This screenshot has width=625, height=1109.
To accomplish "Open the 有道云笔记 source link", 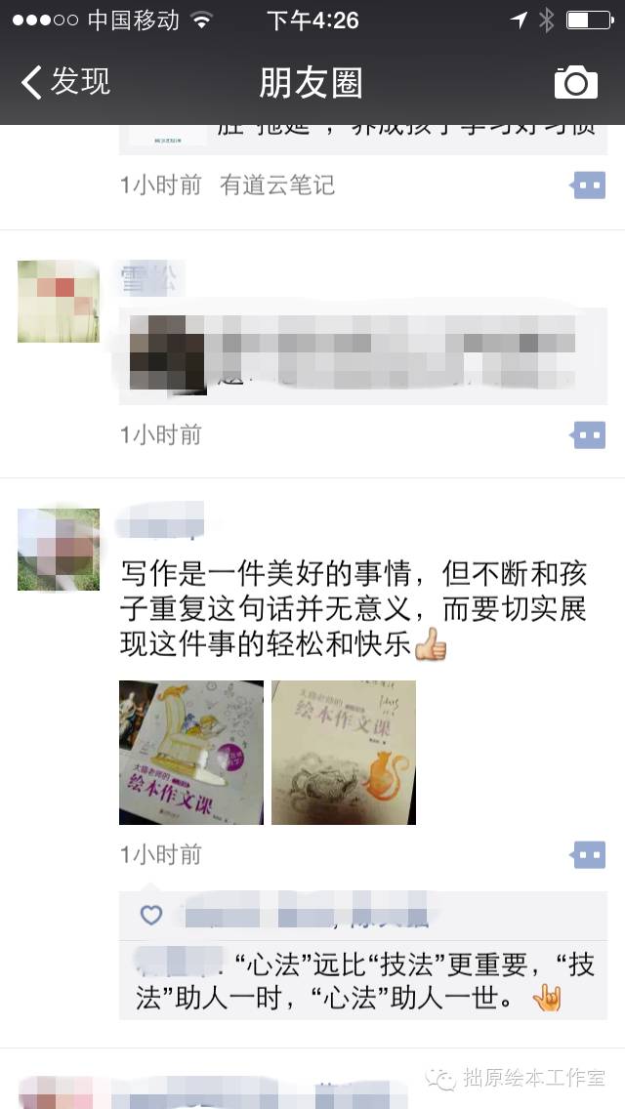I will (x=276, y=185).
